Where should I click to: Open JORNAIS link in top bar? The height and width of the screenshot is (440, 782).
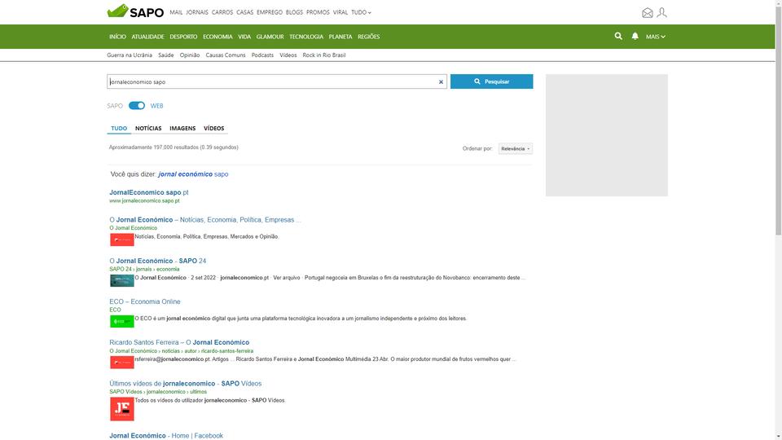pyautogui.click(x=197, y=12)
